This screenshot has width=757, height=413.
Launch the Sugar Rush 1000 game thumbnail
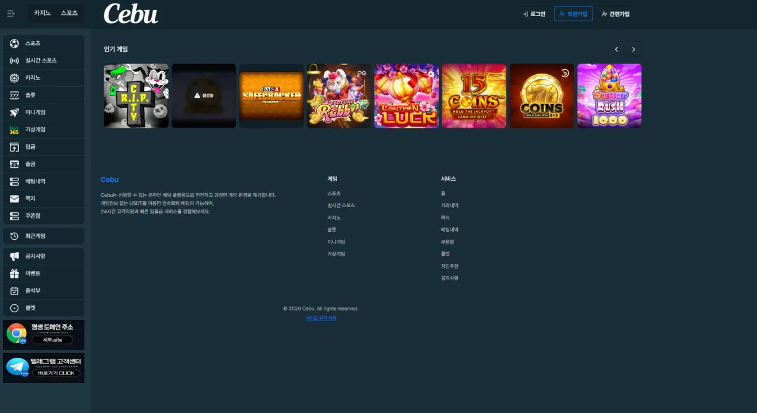609,96
